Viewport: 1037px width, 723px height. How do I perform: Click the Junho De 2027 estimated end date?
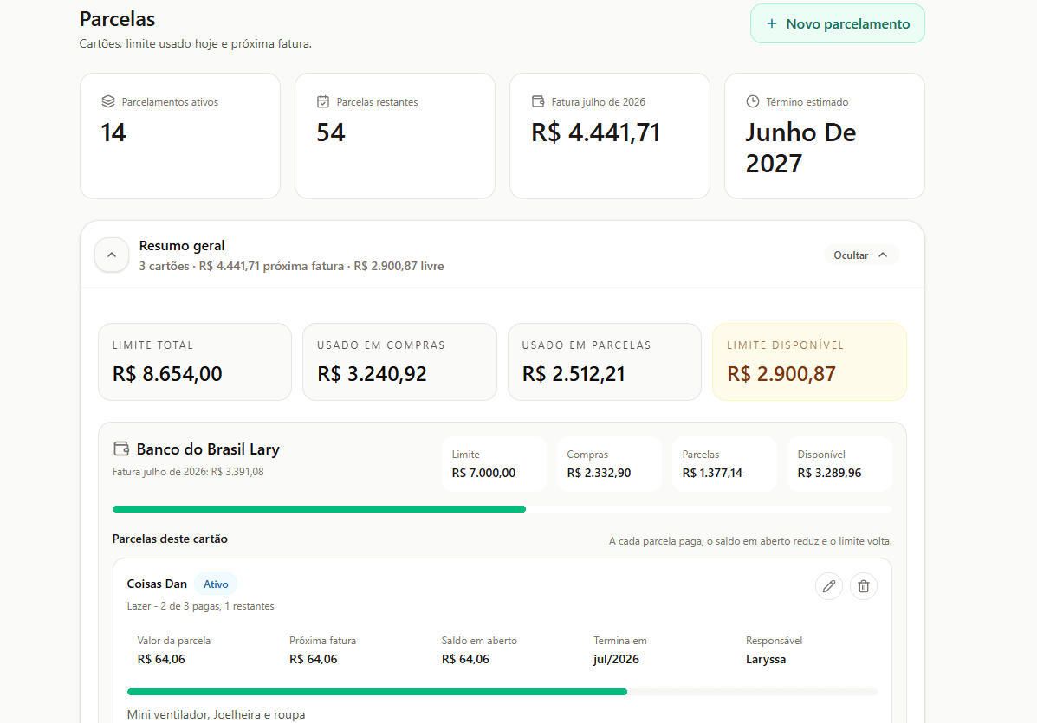click(x=800, y=148)
